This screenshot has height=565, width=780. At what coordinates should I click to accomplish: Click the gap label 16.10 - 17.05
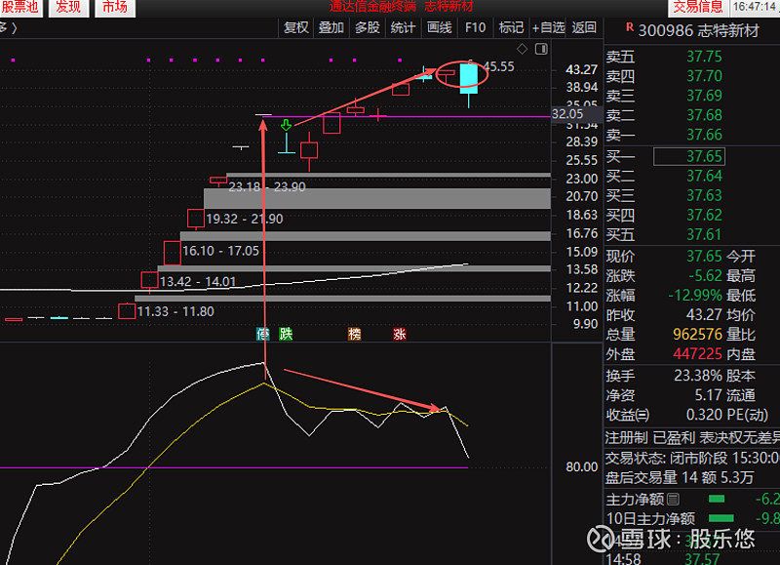221,251
